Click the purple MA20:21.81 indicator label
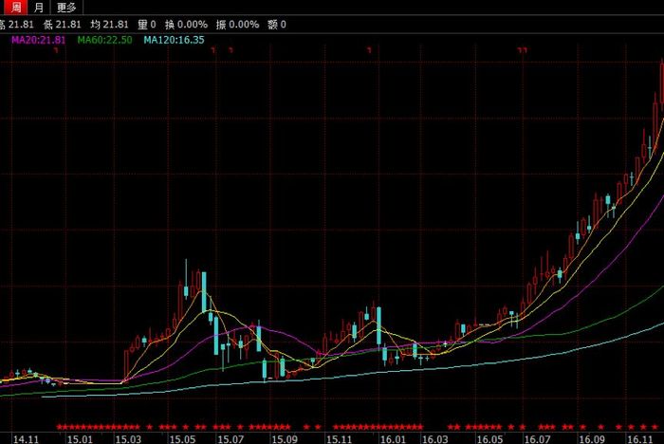Screen dimensions: 664x444 coord(39,40)
